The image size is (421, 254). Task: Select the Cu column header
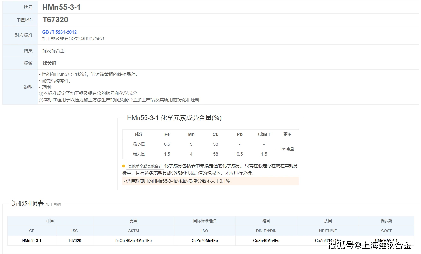(x=215, y=134)
